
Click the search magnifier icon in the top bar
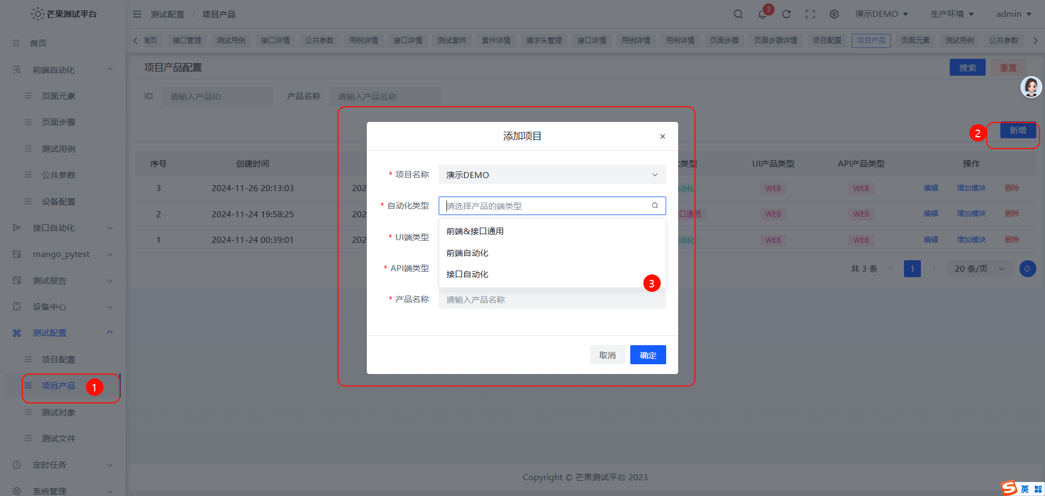[738, 14]
